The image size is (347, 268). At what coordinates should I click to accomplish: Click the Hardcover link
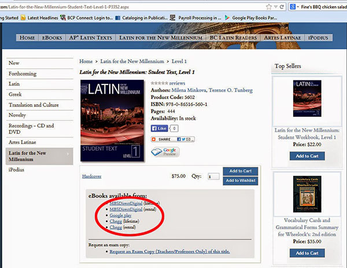[91, 177]
